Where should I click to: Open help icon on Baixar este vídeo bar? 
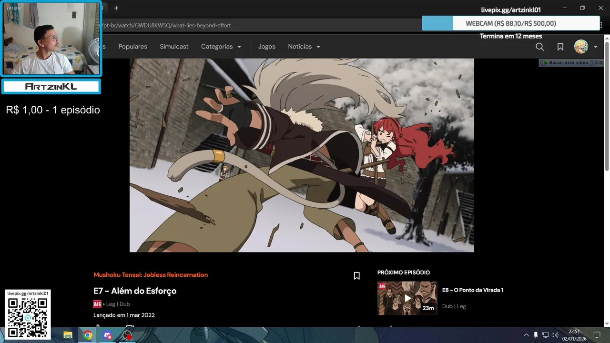tap(595, 63)
